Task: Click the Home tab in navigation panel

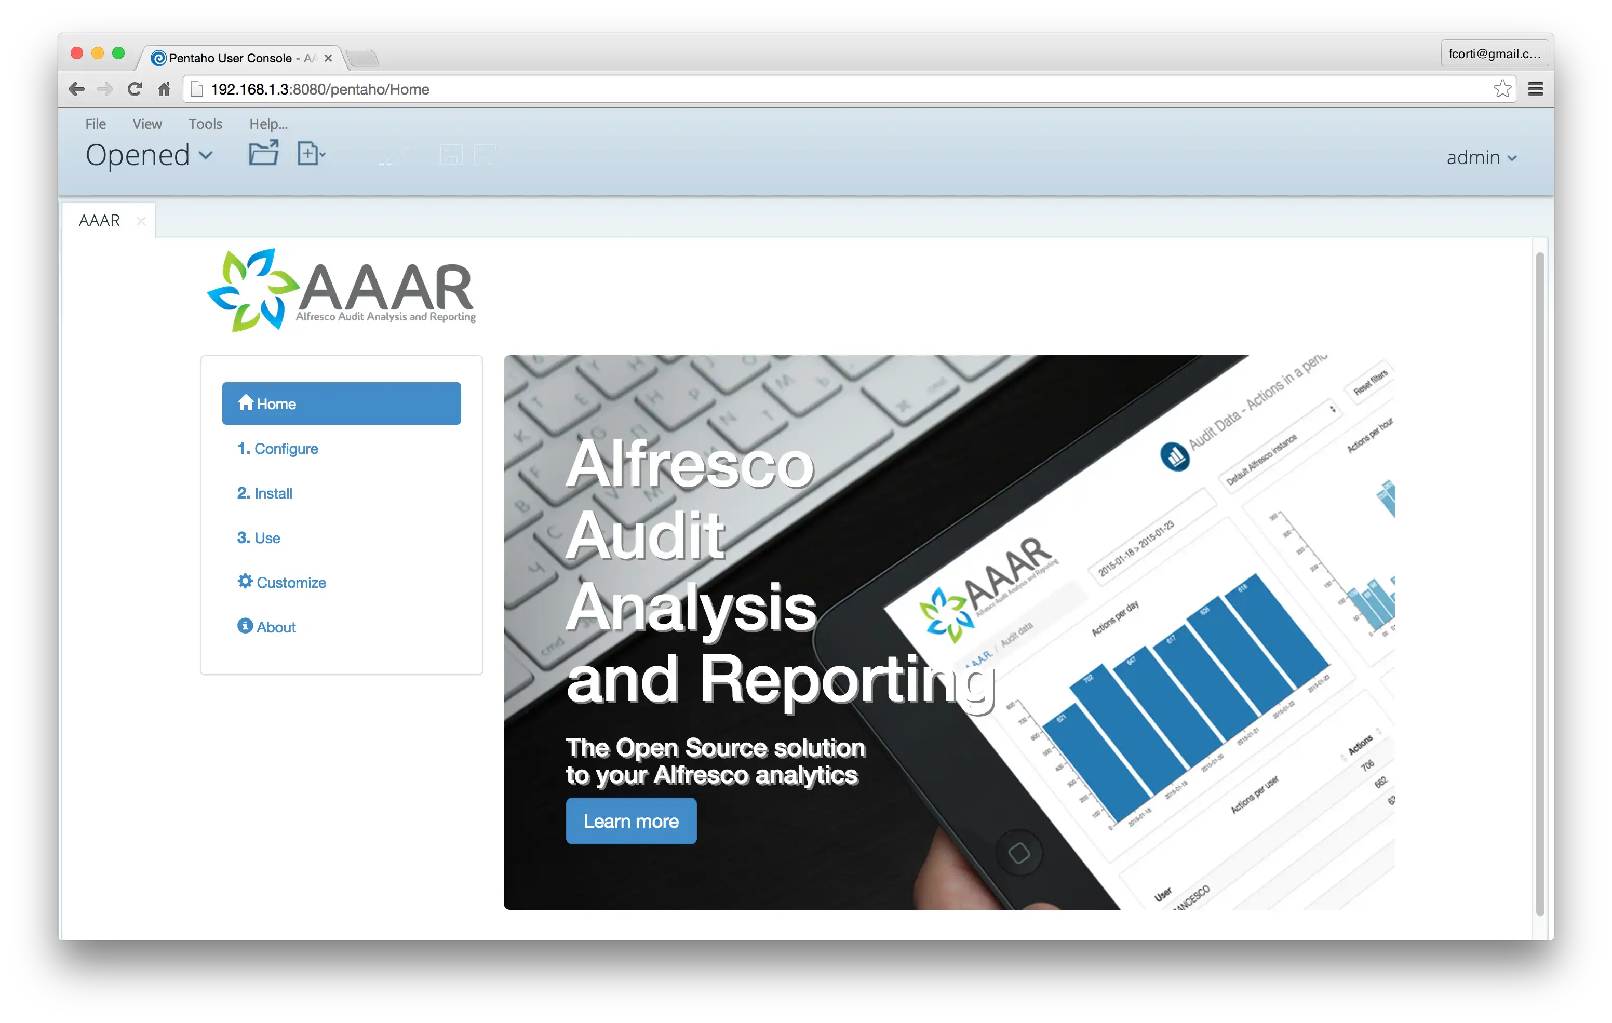Action: (341, 403)
